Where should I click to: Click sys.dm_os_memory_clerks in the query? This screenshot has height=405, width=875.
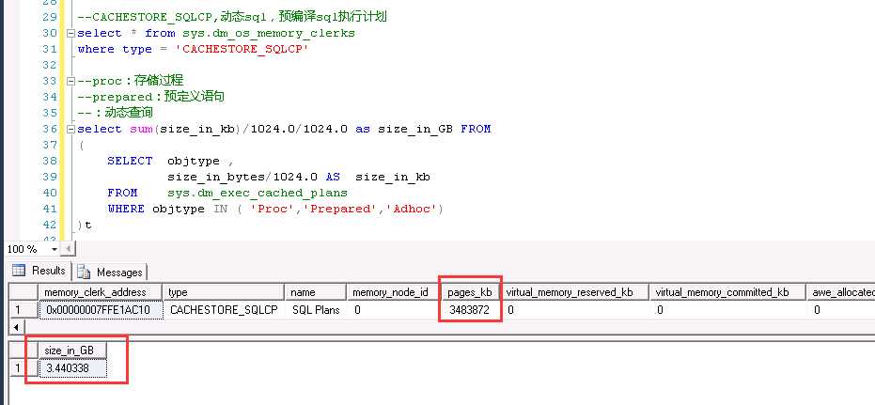(269, 33)
